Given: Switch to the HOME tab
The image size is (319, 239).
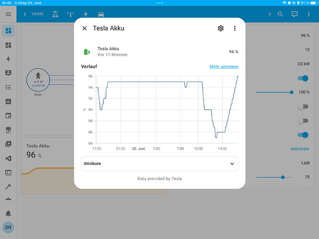Looking at the screenshot, I should [x=38, y=14].
